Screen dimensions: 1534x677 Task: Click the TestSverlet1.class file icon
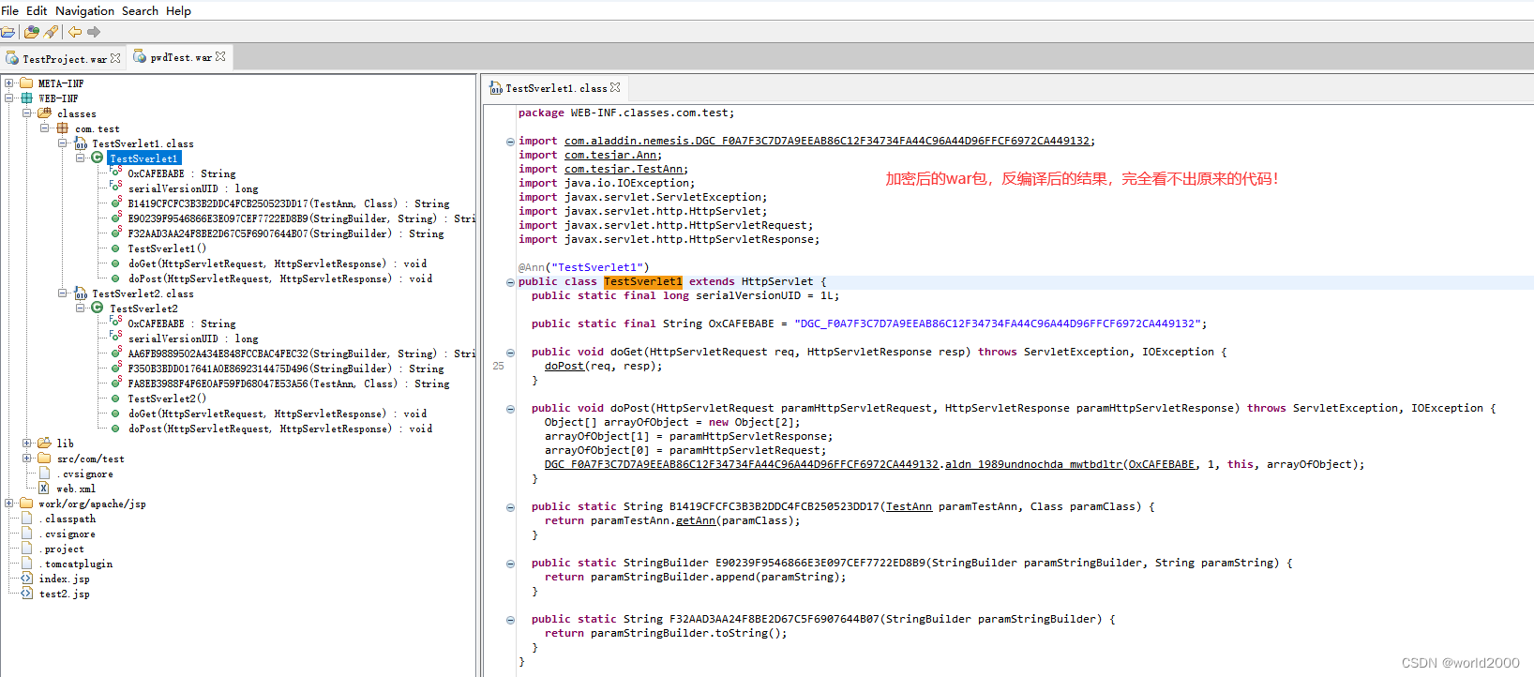tap(82, 143)
